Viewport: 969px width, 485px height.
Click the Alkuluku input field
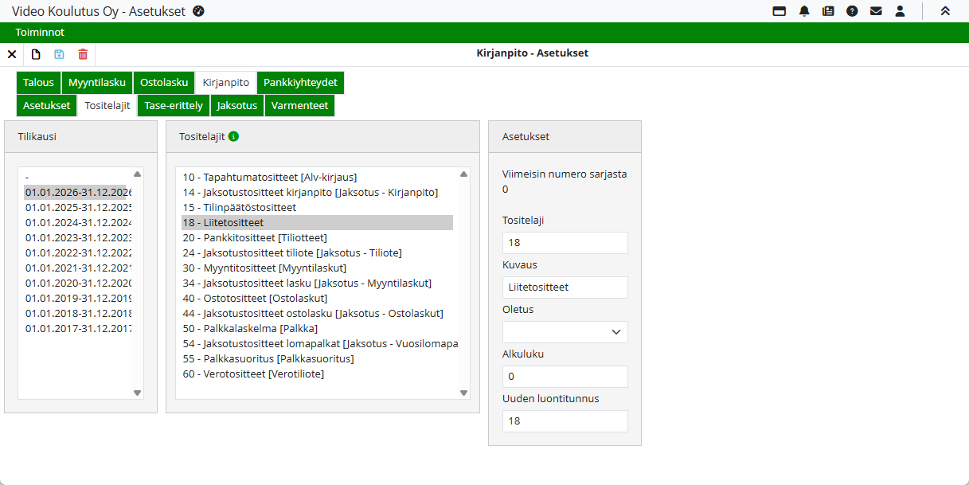[565, 377]
